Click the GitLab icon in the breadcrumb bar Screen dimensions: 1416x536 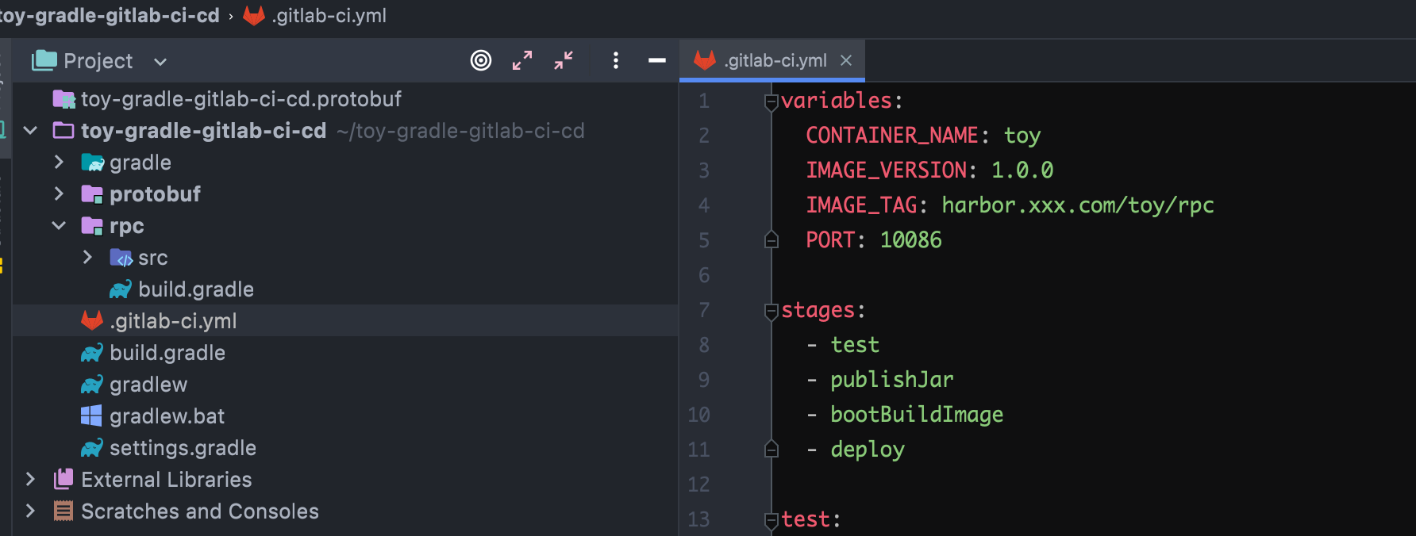254,15
